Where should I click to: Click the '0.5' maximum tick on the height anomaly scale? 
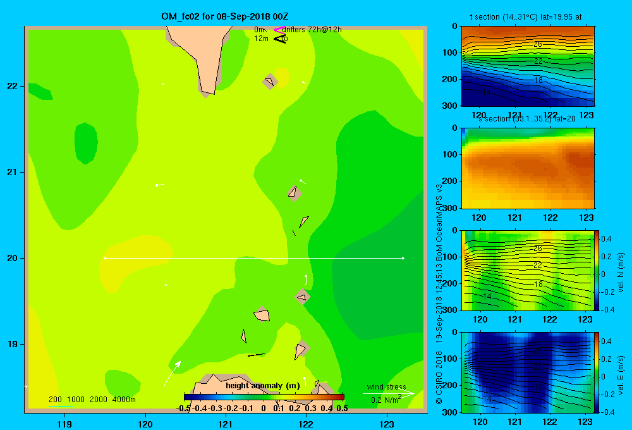coord(342,408)
